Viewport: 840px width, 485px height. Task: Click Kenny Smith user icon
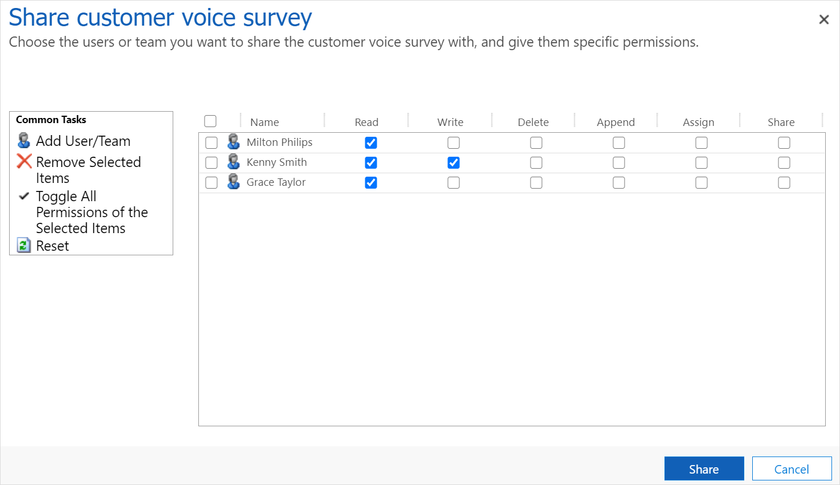234,161
